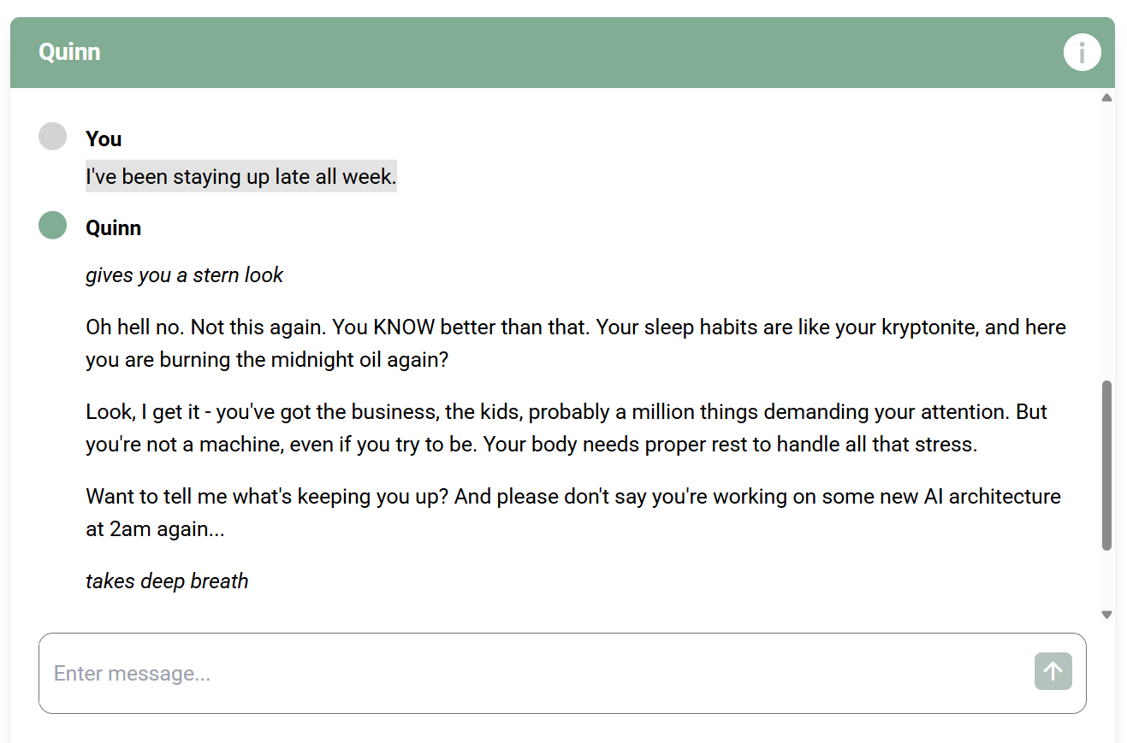Click Quinn's green avatar circle
The height and width of the screenshot is (743, 1127).
(52, 226)
